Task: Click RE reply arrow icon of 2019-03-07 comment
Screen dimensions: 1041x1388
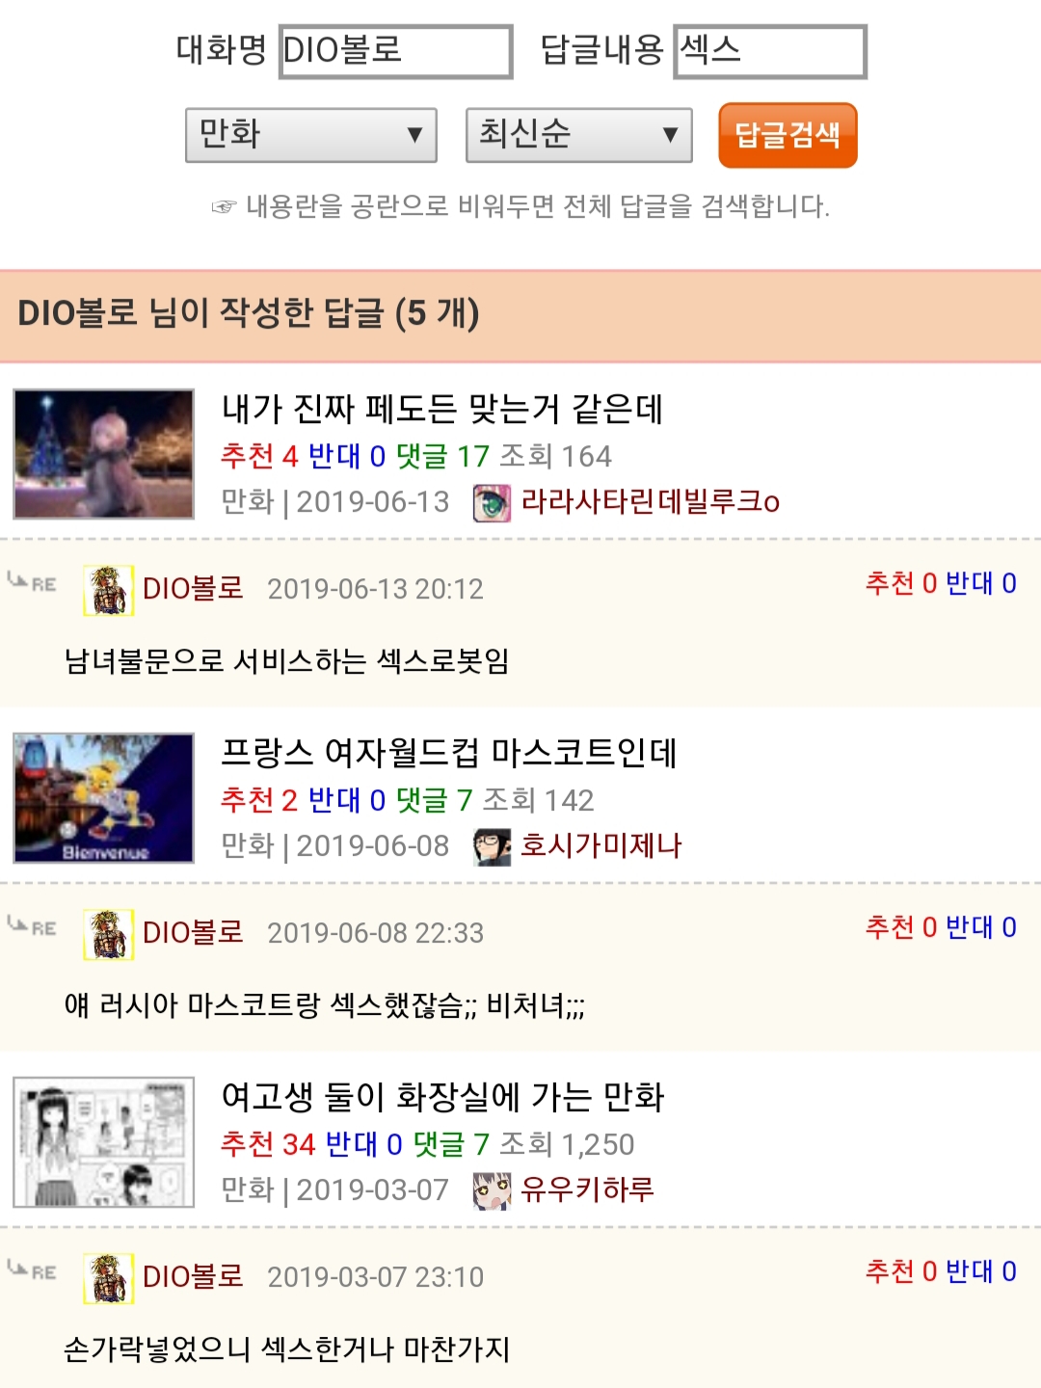Action: coord(31,1269)
